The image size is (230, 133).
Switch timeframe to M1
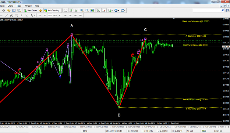tap(40, 15)
